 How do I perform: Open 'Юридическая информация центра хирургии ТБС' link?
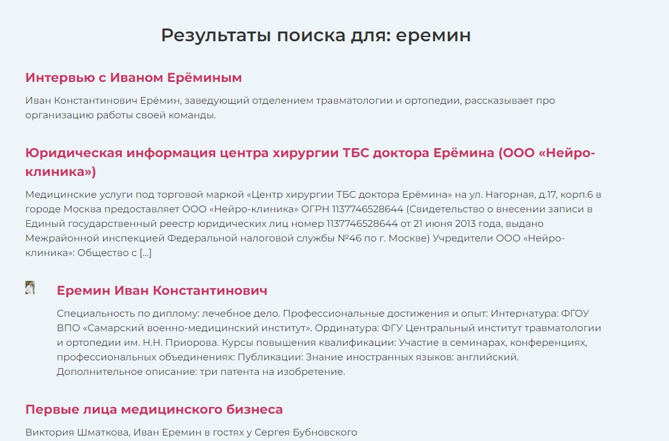(310, 162)
